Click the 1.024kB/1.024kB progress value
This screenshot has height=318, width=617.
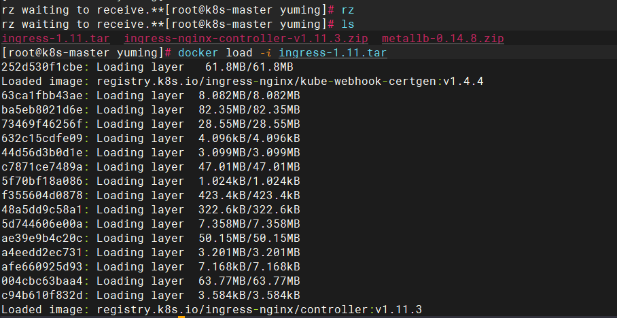click(249, 181)
